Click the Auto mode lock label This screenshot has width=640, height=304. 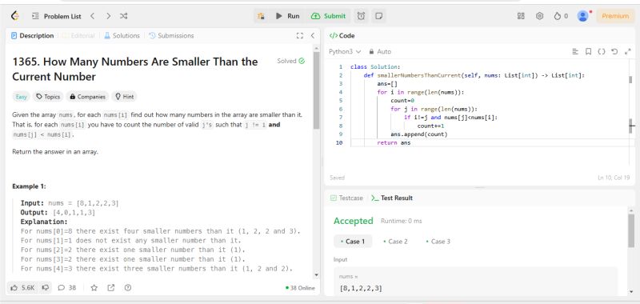(380, 51)
